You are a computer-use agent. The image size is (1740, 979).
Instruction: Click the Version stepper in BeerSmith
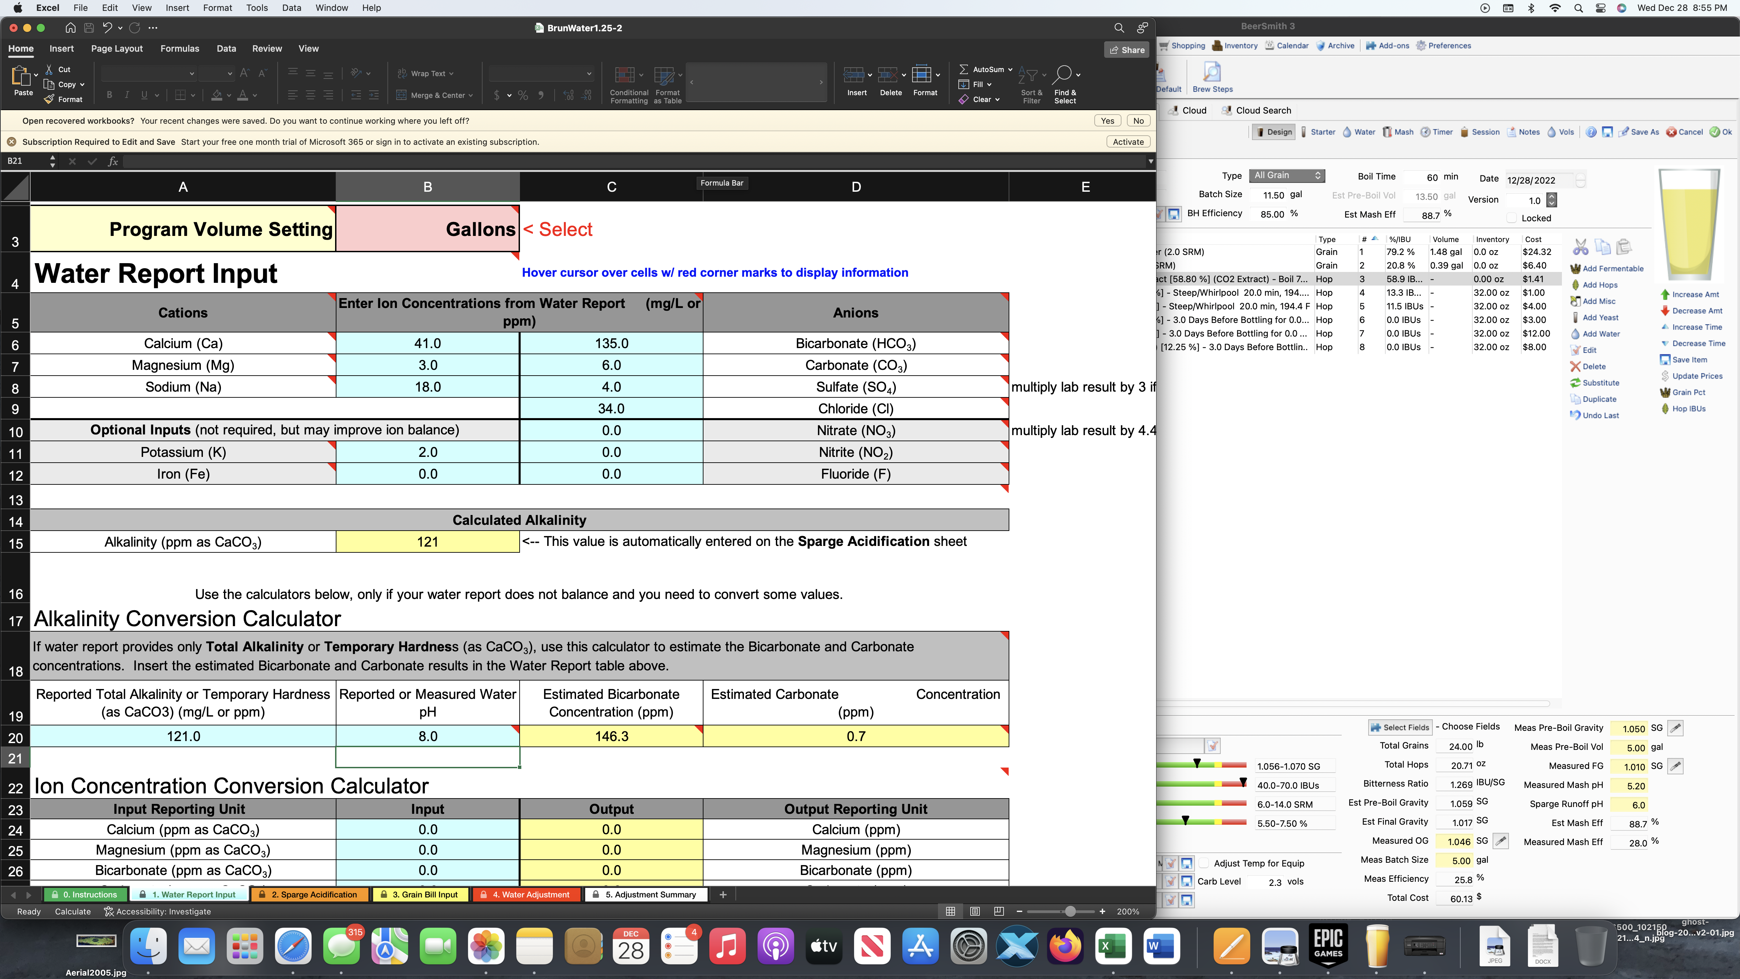point(1551,200)
